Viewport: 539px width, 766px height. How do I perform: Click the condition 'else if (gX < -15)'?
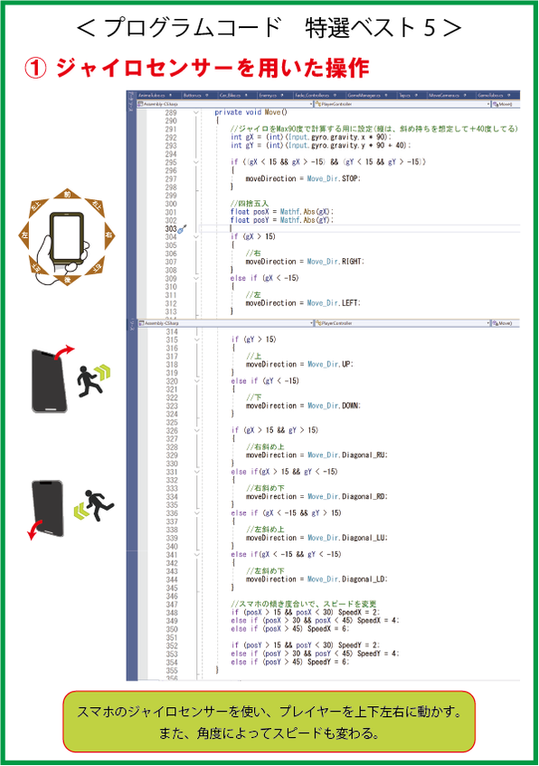click(x=264, y=279)
